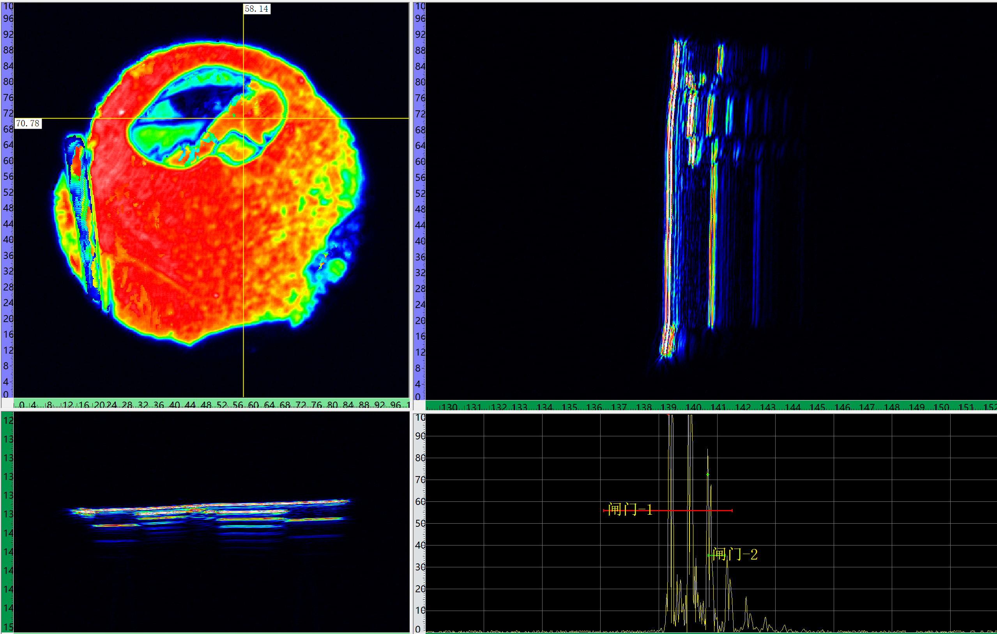Click right end handle of red gate-1 line

coord(732,511)
